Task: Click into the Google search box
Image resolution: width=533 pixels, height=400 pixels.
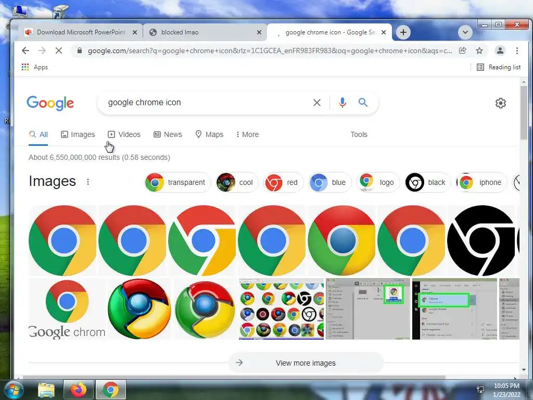Action: (207, 103)
